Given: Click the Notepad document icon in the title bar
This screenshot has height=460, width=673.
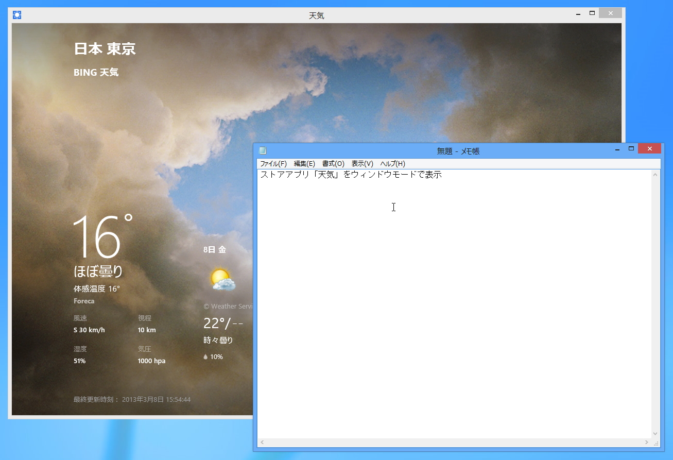Looking at the screenshot, I should click(x=263, y=150).
